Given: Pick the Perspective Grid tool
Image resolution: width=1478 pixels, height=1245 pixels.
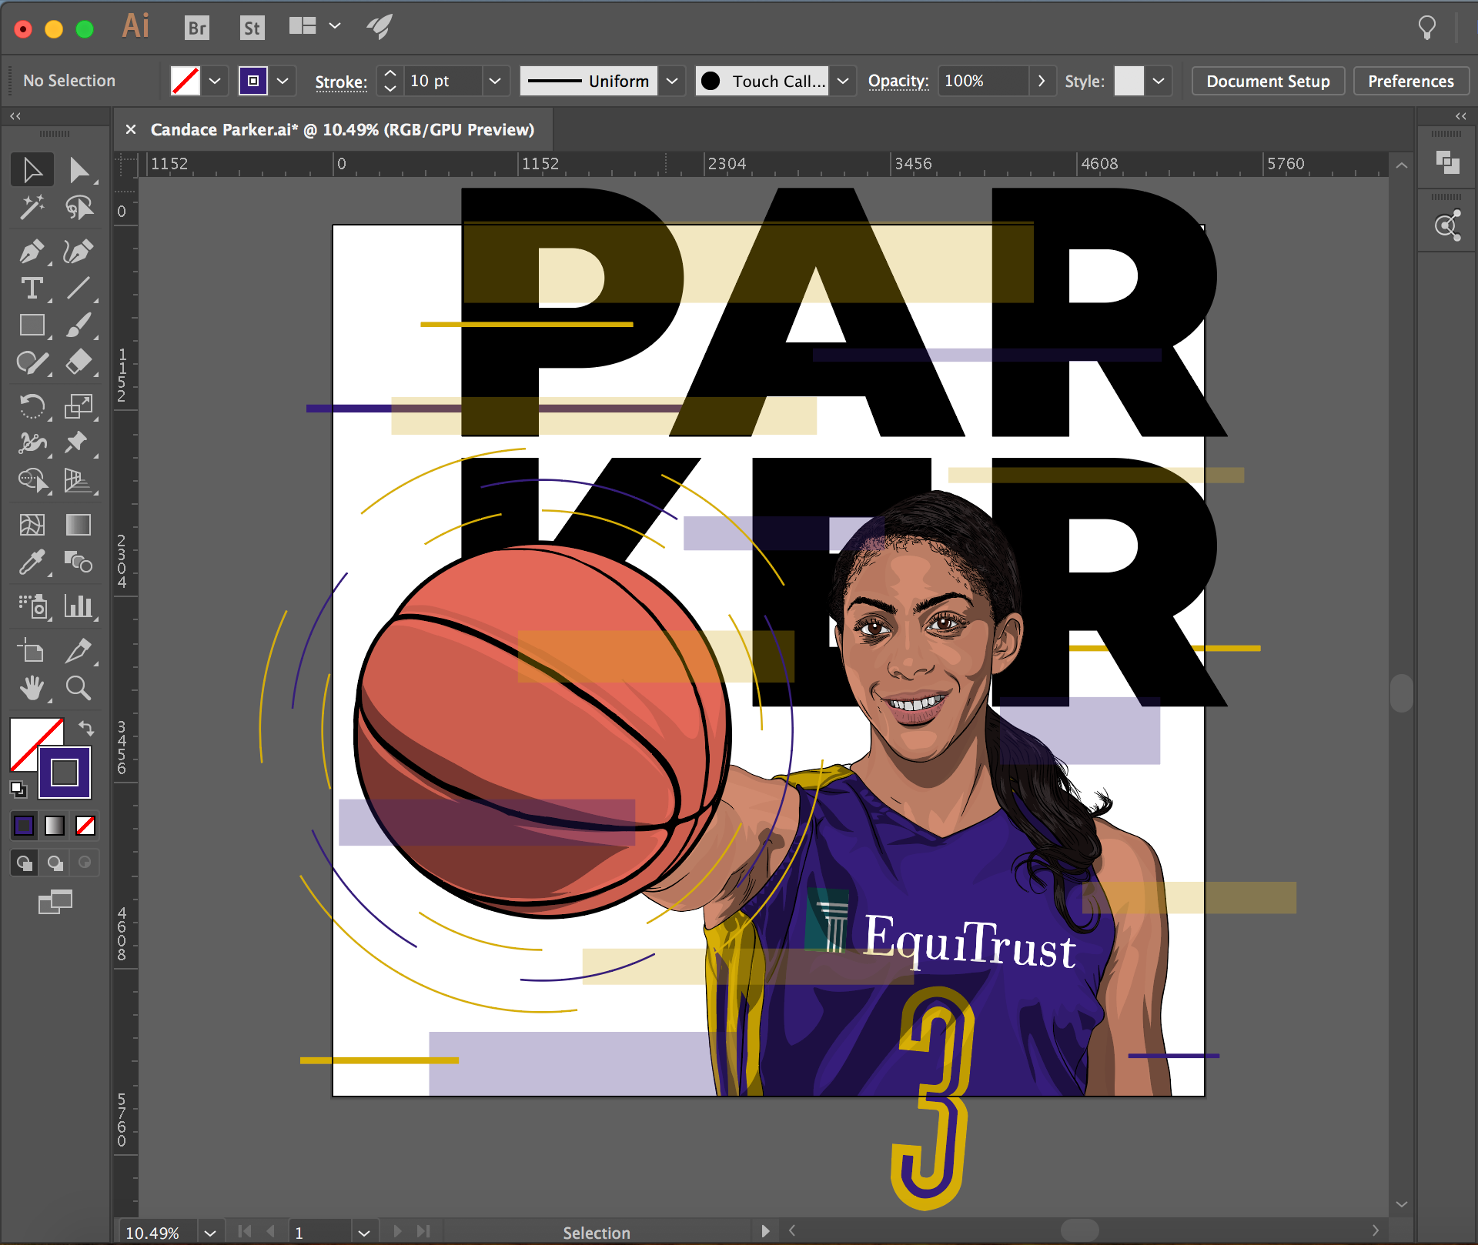Looking at the screenshot, I should (79, 480).
